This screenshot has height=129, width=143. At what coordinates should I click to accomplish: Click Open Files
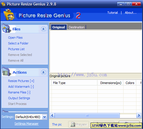(15, 38)
